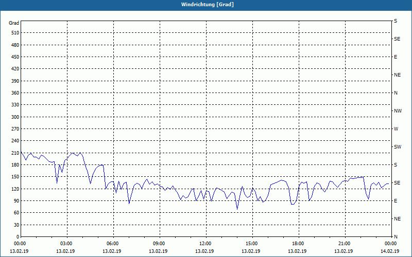
Task: Select the 90 degree axis label
Action: (16, 201)
